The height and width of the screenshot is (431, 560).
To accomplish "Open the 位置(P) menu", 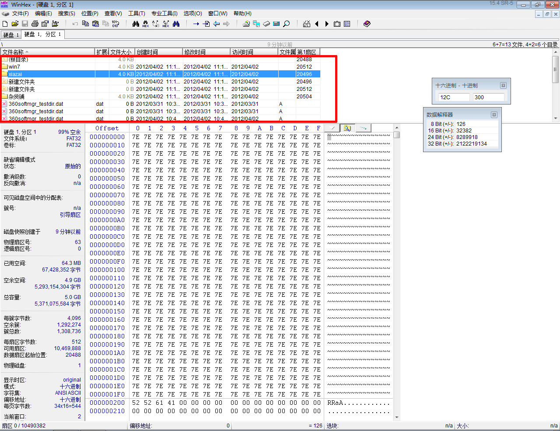I will click(x=90, y=14).
